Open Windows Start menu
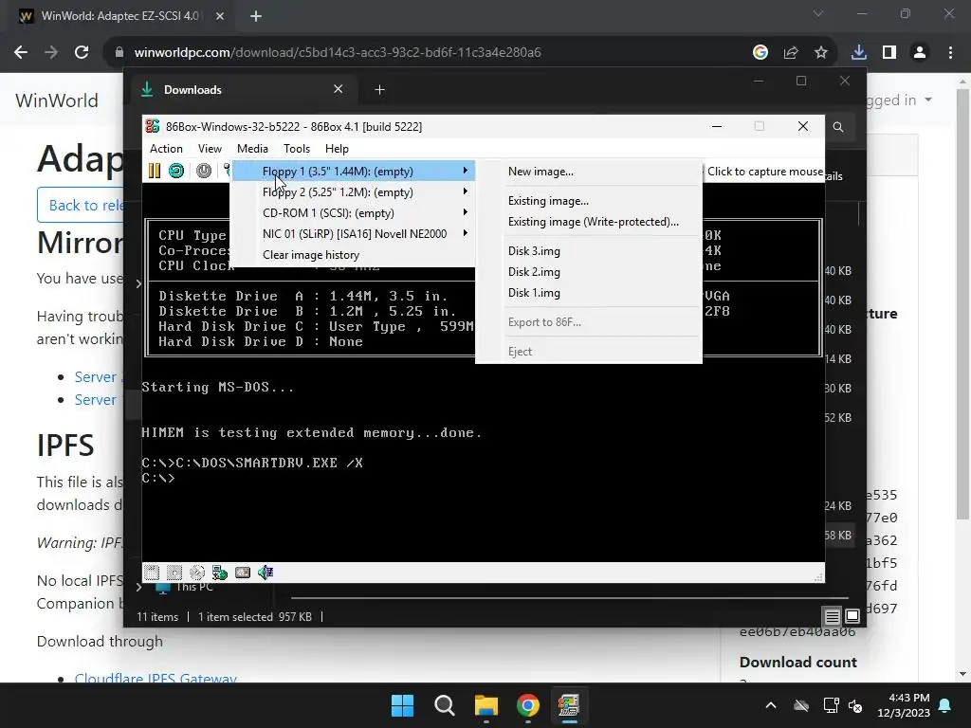The width and height of the screenshot is (971, 728). click(x=402, y=705)
